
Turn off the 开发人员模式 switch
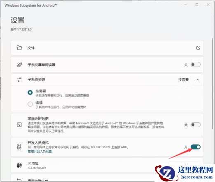tap(196, 147)
